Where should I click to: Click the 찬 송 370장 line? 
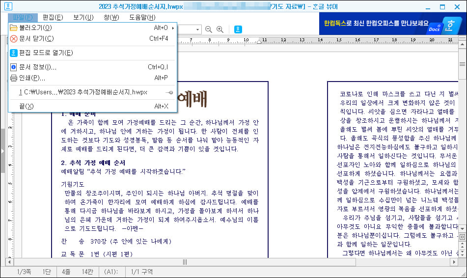[x=116, y=241]
